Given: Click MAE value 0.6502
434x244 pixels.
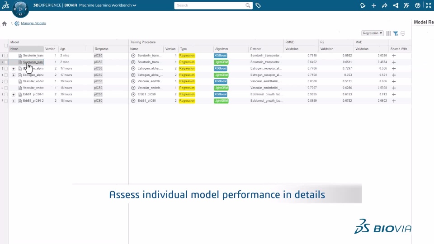Looking at the screenshot, I should click(382, 101).
